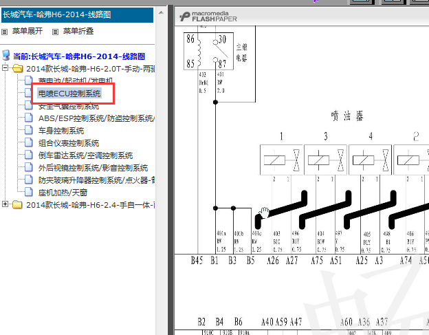Click the page icon beside 电喷ECU控制系统
Viewport: 429px width, 335px height.
(x=28, y=92)
